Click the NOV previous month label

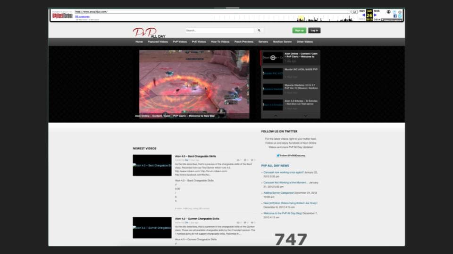(x=362, y=11)
